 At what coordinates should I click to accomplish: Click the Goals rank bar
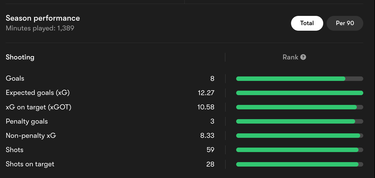point(299,79)
